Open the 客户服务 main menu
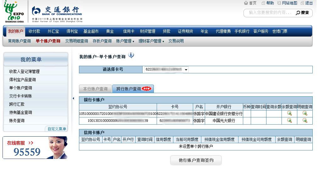 tap(261, 31)
